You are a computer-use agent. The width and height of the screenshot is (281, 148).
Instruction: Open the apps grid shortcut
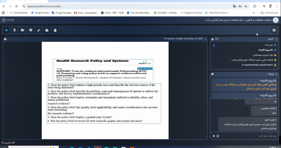tap(3, 13)
